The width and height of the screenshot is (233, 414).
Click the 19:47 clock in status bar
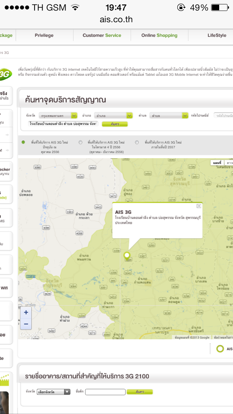click(x=116, y=7)
